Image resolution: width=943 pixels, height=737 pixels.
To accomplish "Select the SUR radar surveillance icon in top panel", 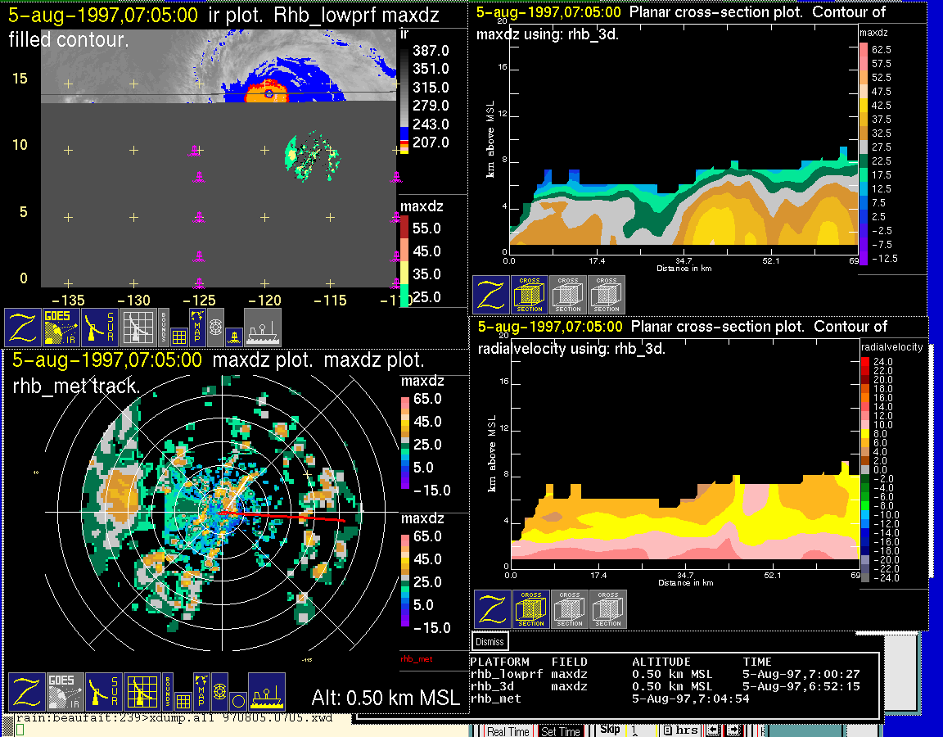I will [x=101, y=328].
